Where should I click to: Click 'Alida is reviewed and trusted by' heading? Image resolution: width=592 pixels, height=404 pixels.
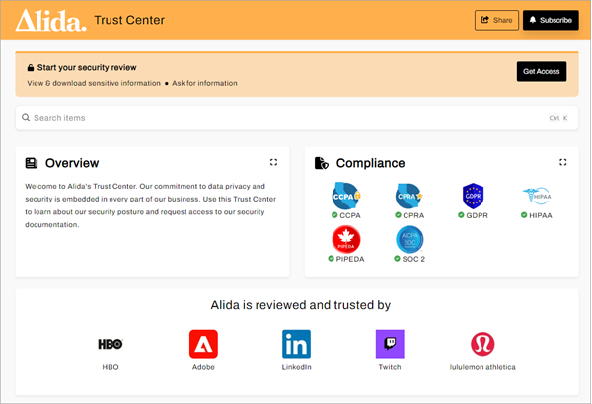[x=301, y=305]
